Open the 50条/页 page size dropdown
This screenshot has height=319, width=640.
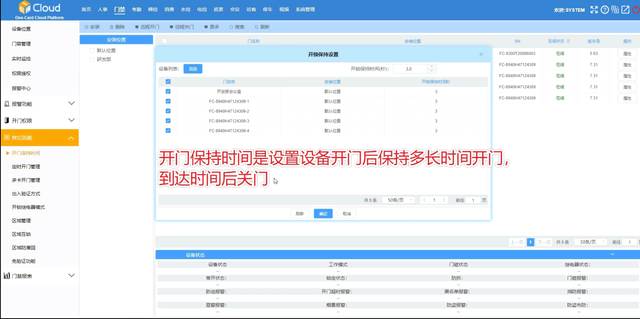(398, 200)
